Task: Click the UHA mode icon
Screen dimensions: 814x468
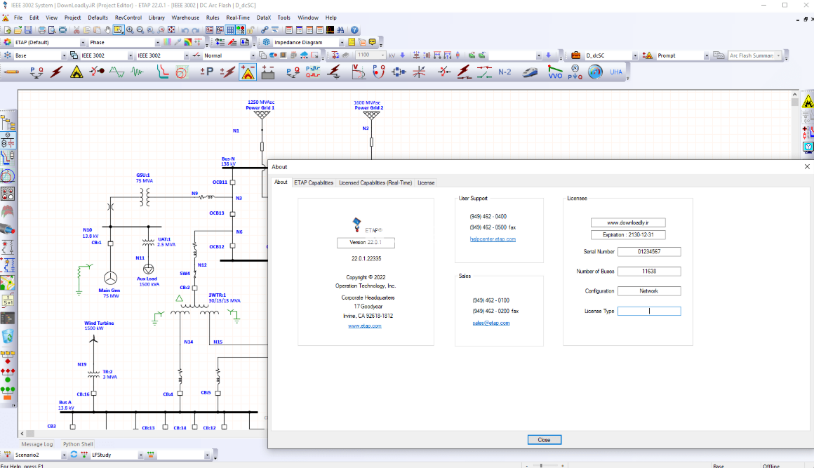Action: 616,72
